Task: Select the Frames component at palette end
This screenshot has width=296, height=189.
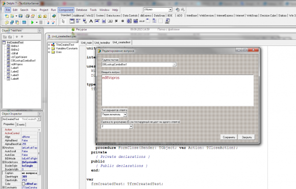Action: click(x=167, y=21)
